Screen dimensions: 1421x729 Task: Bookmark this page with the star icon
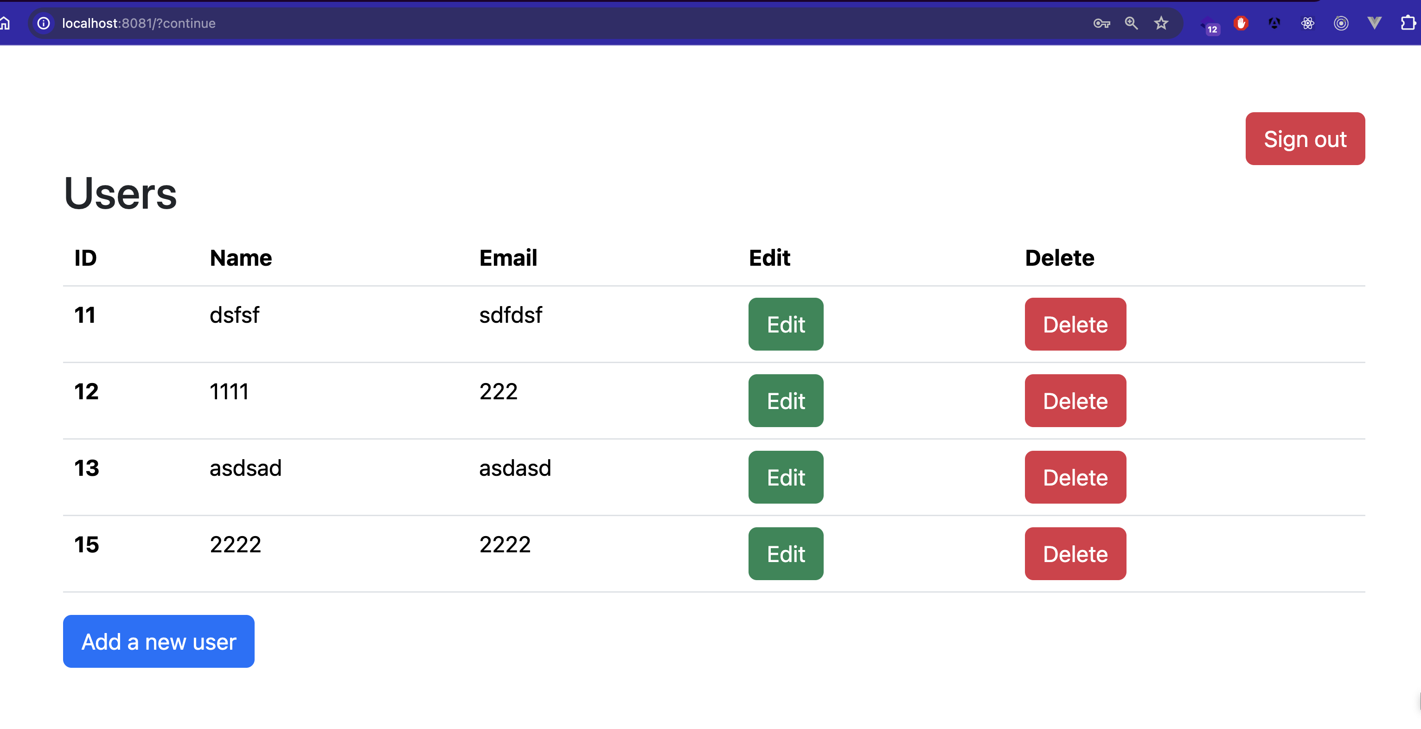pyautogui.click(x=1161, y=23)
